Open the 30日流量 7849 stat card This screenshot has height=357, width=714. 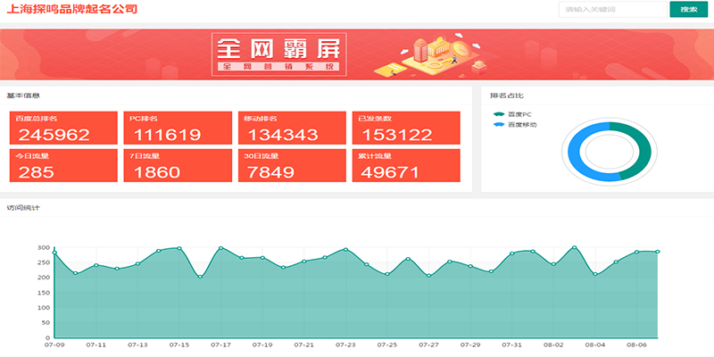coord(292,166)
